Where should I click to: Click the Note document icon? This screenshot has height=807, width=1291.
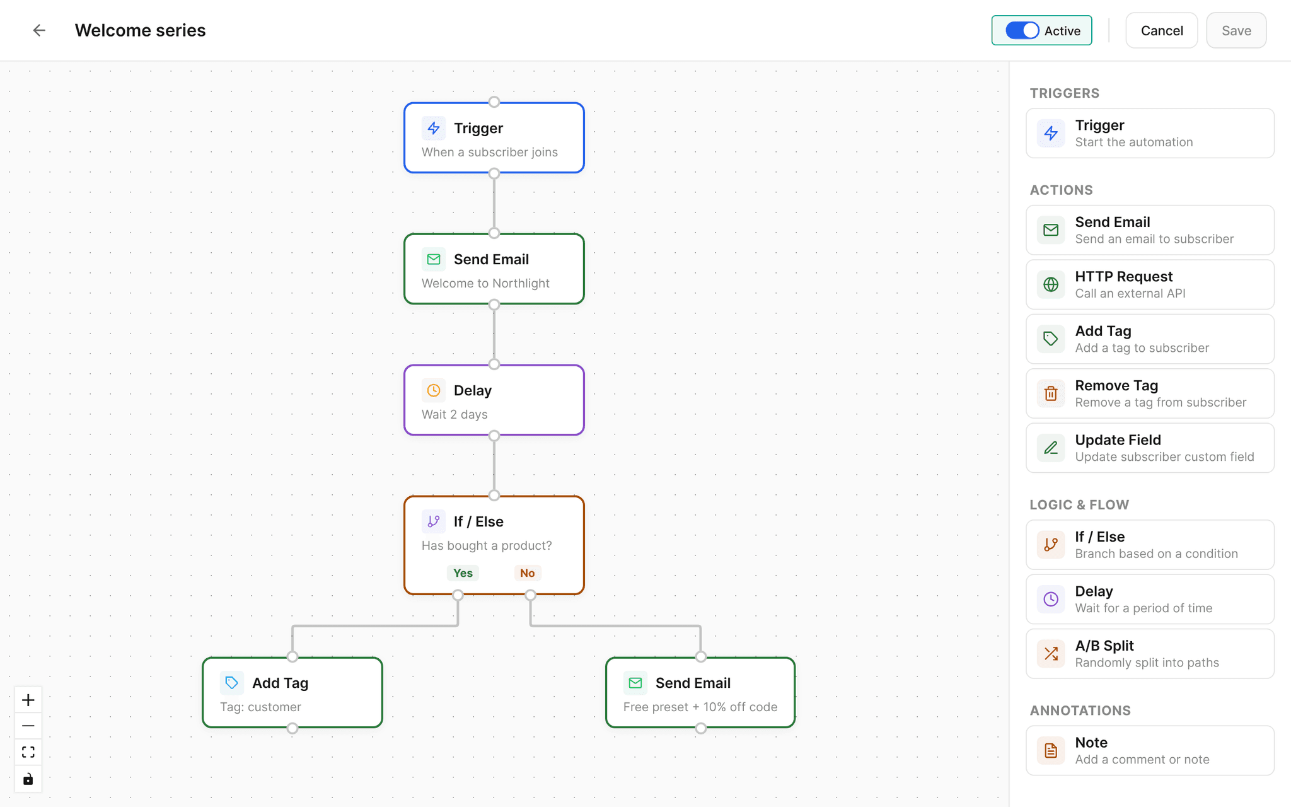click(x=1051, y=750)
